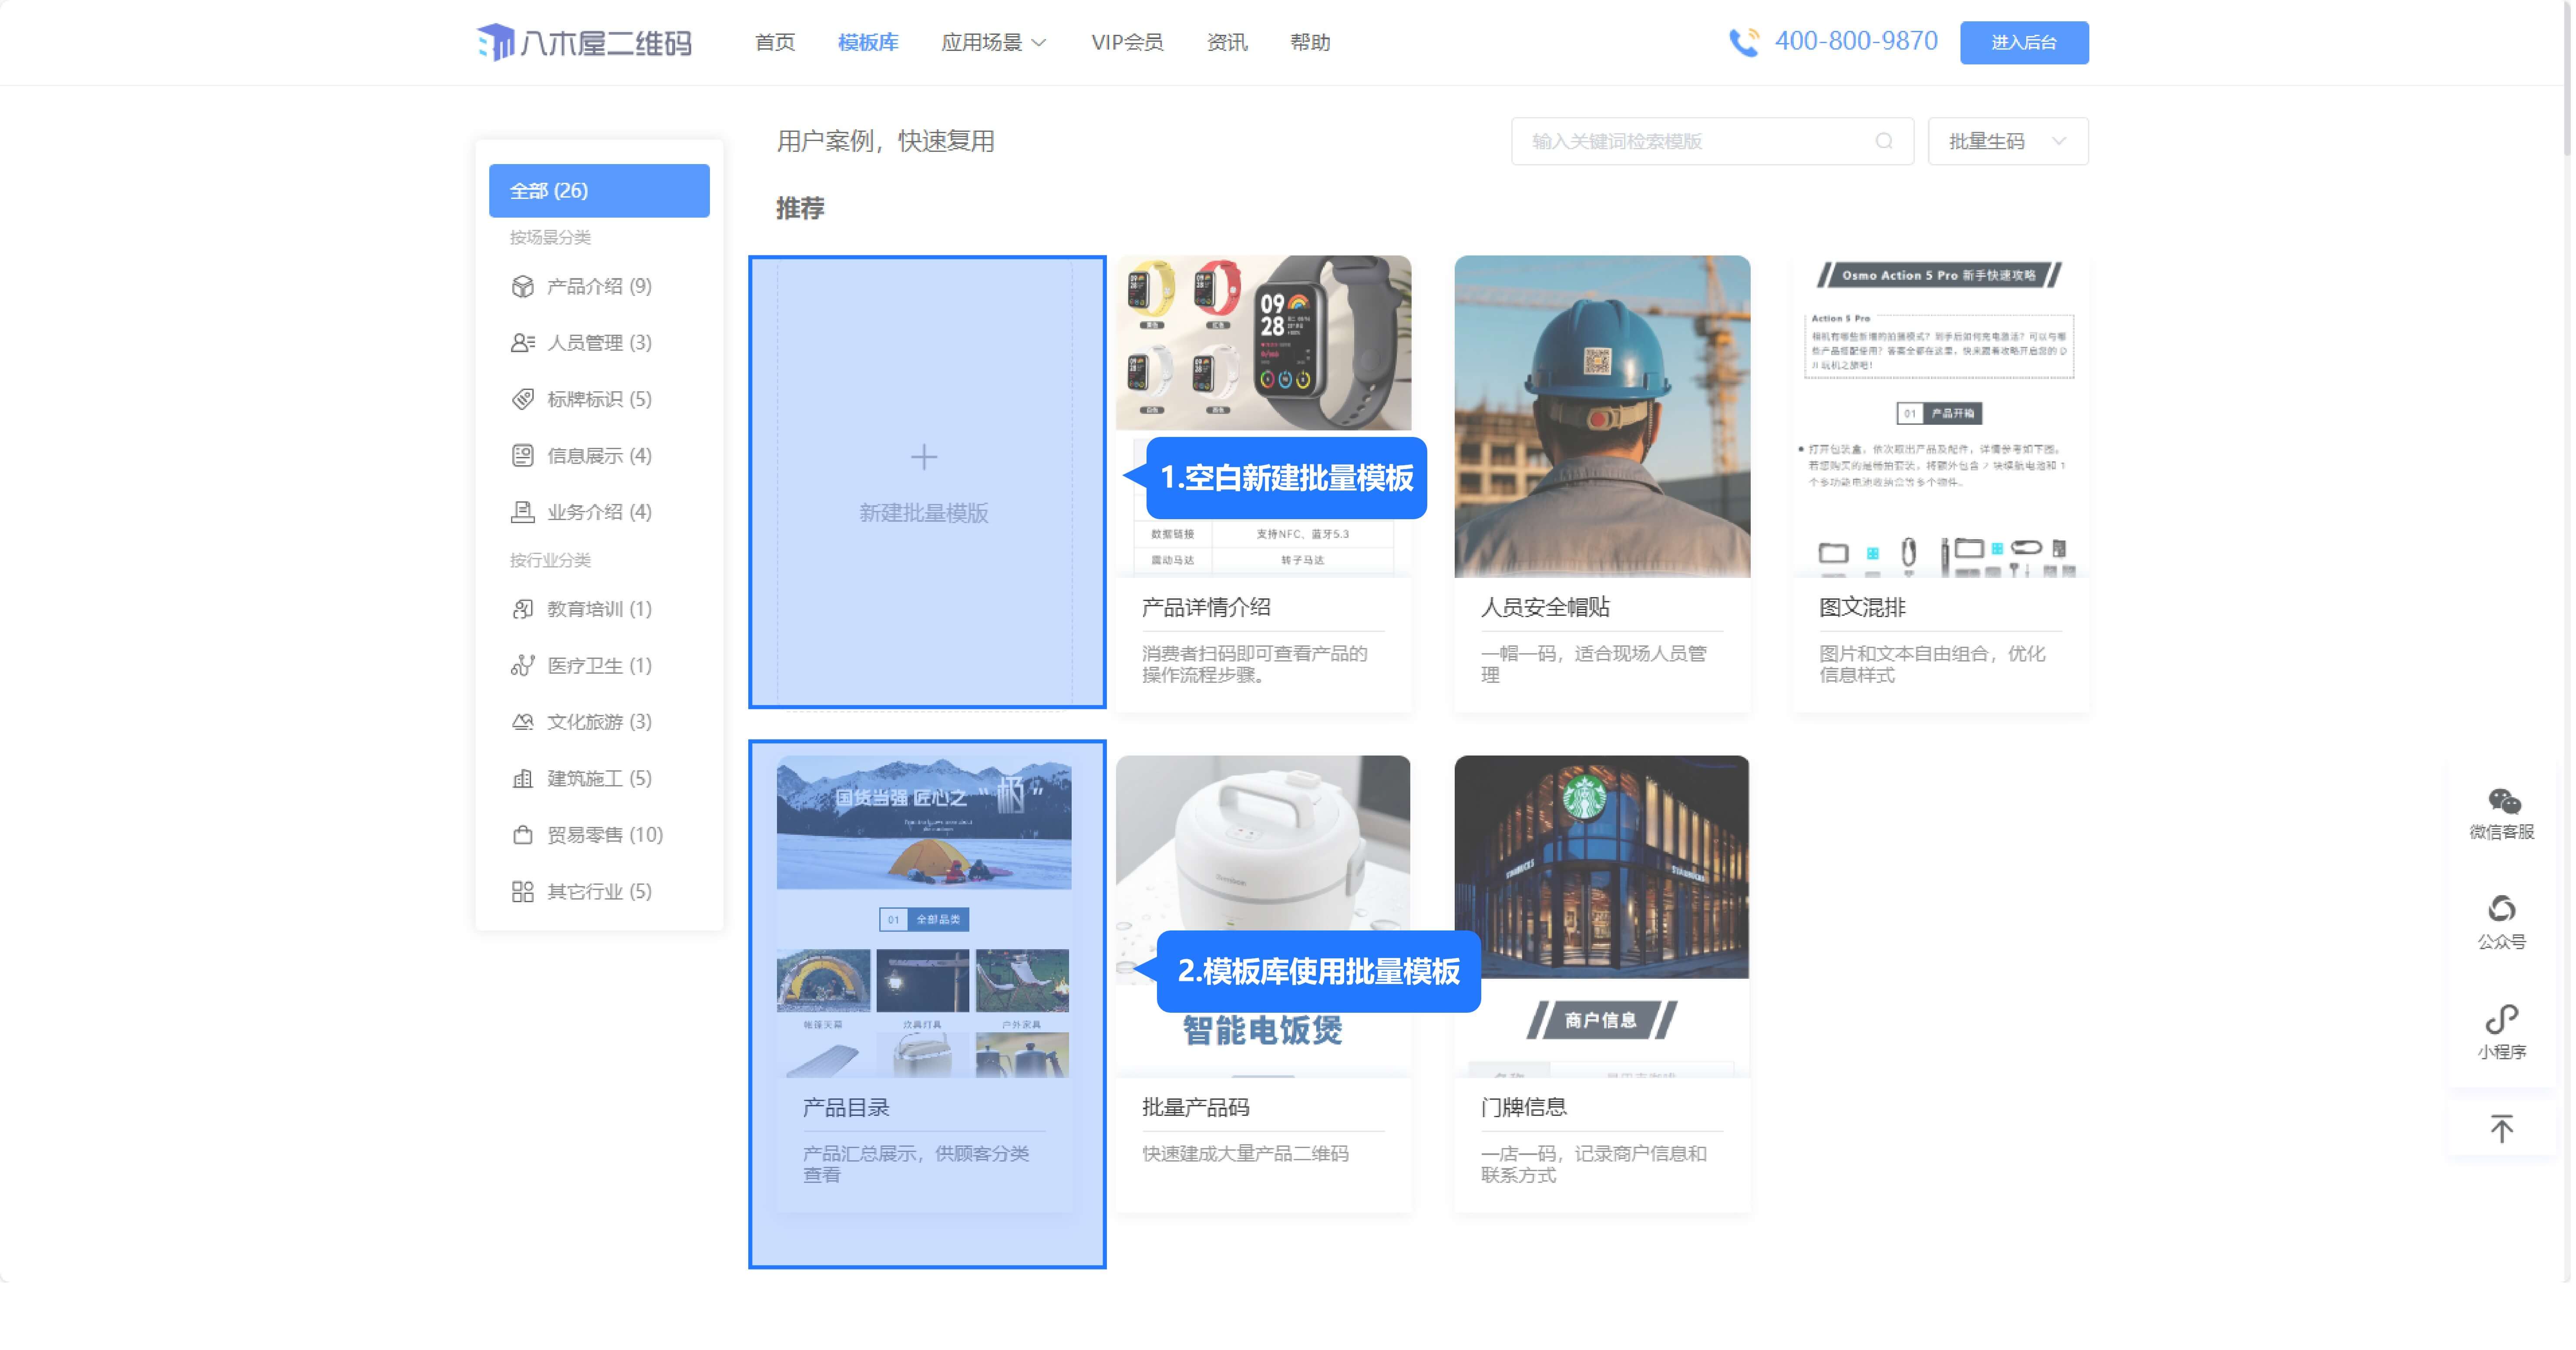This screenshot has width=2576, height=1350.
Task: Open the official account (公众号) icon
Action: click(2501, 909)
